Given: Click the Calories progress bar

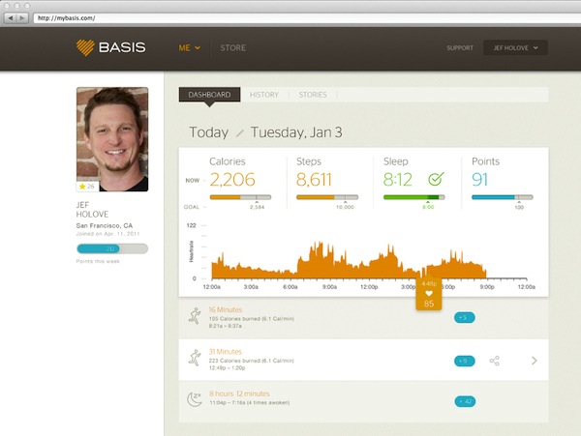Looking at the screenshot, I should pos(240,197).
